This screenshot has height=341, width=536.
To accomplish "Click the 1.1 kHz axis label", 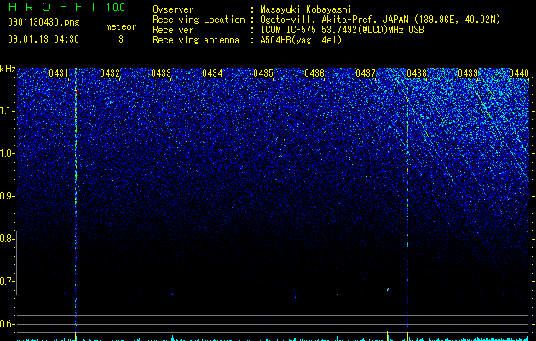I will (7, 111).
